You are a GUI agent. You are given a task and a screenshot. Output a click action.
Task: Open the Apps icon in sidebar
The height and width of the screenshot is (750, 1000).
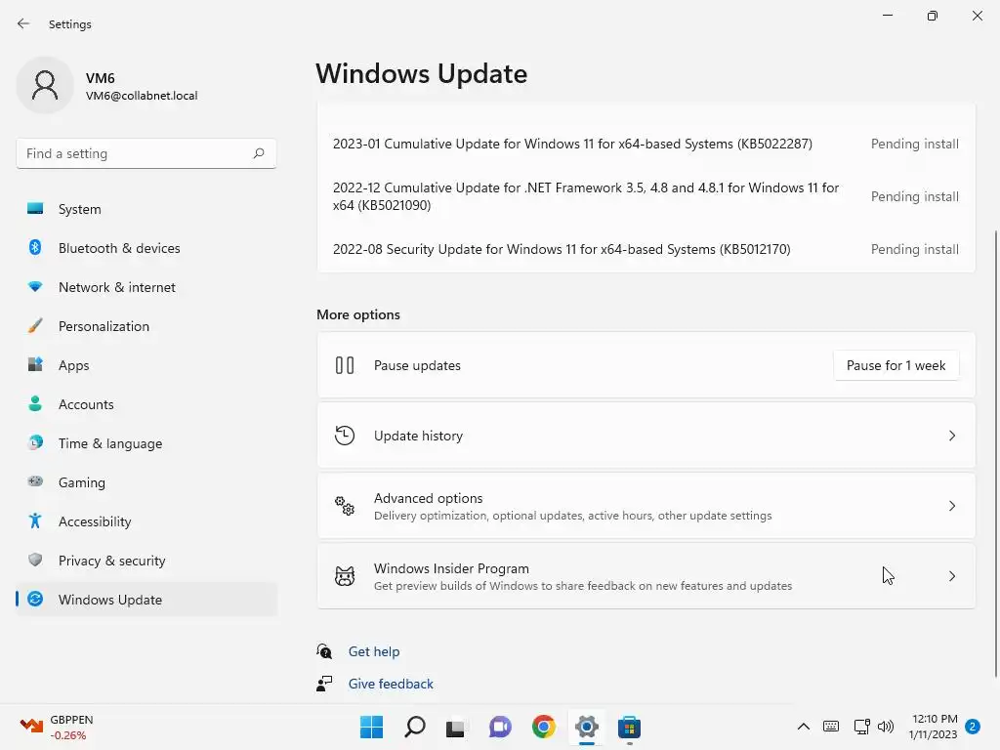[35, 365]
